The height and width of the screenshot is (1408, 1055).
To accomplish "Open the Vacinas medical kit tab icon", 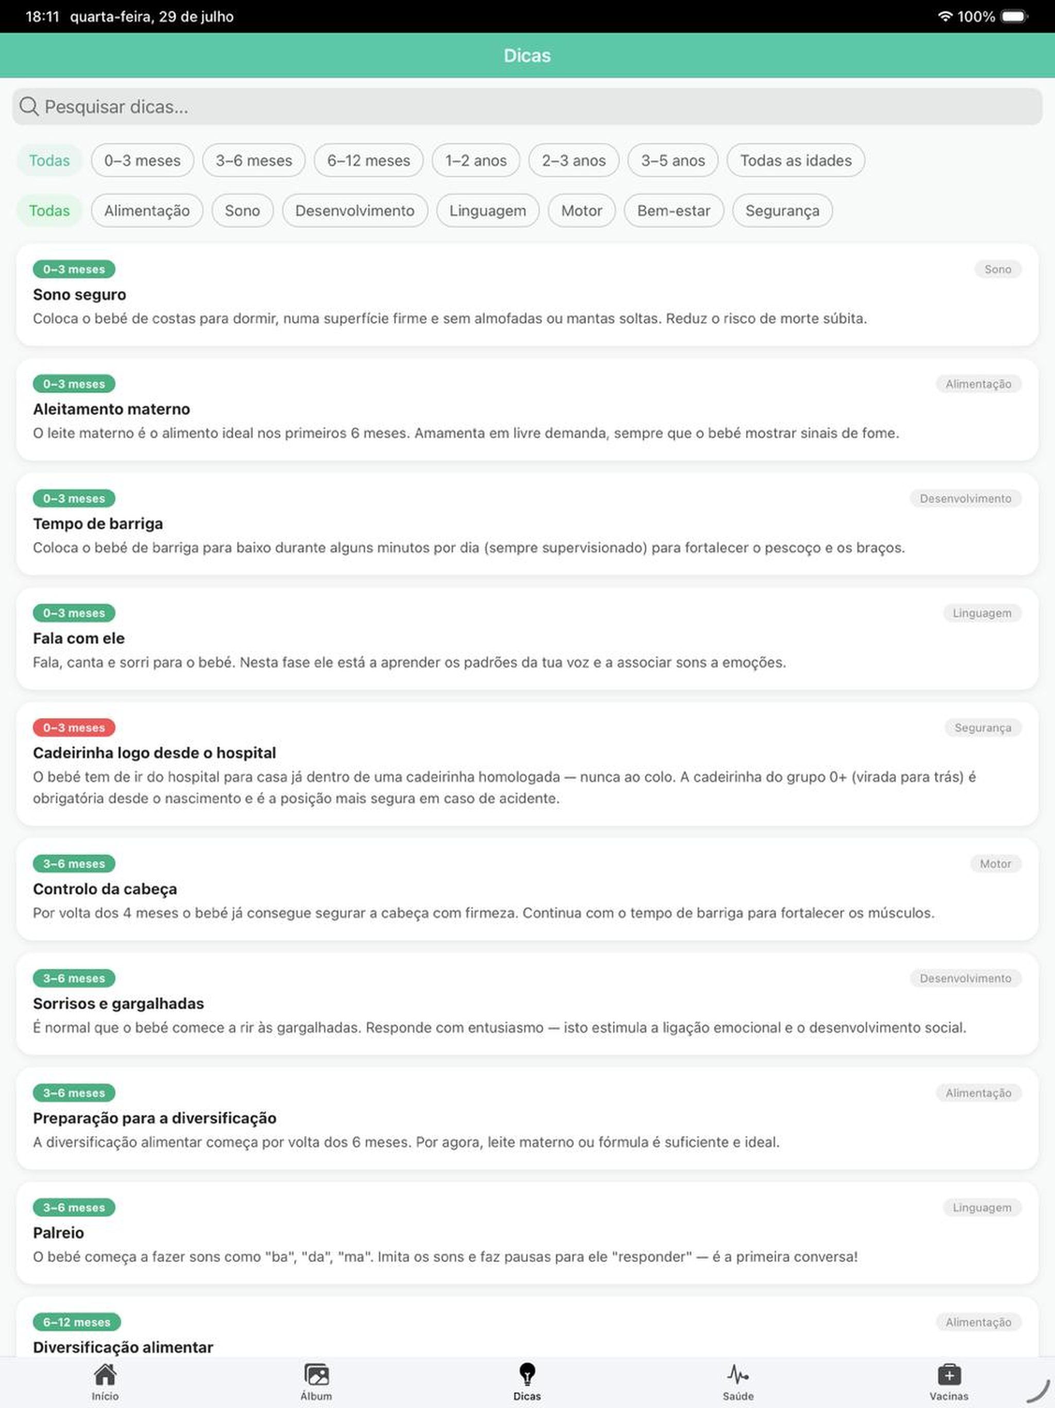I will point(949,1375).
